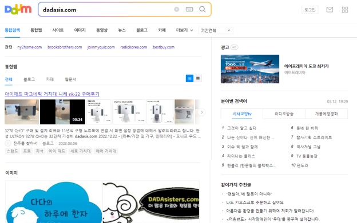Image resolution: width=357 pixels, height=223 pixels.
Task: Click the AD info badge
Action: [235, 47]
